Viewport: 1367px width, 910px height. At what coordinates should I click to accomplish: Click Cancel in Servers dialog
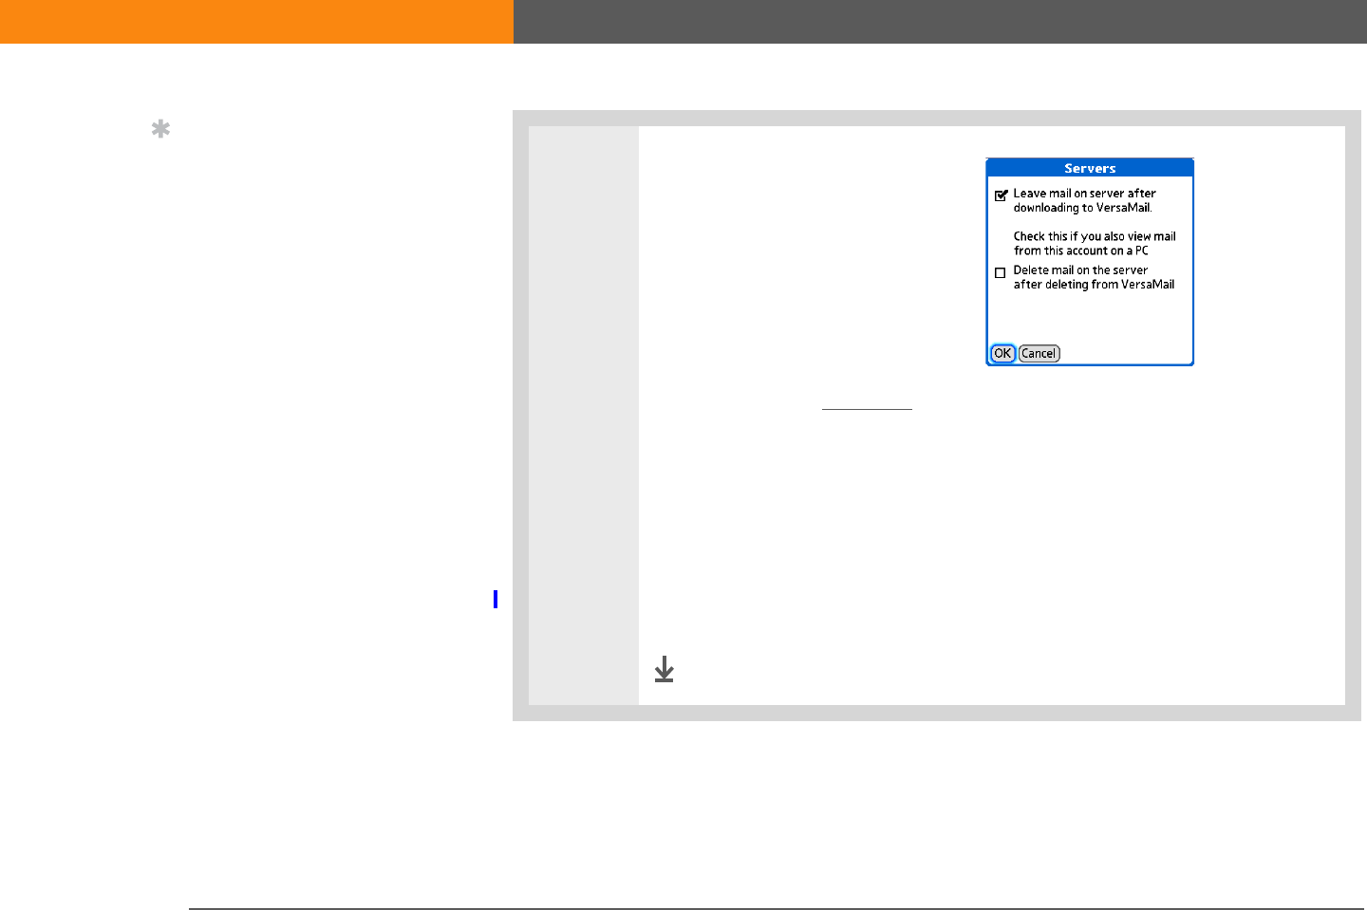[x=1039, y=353]
